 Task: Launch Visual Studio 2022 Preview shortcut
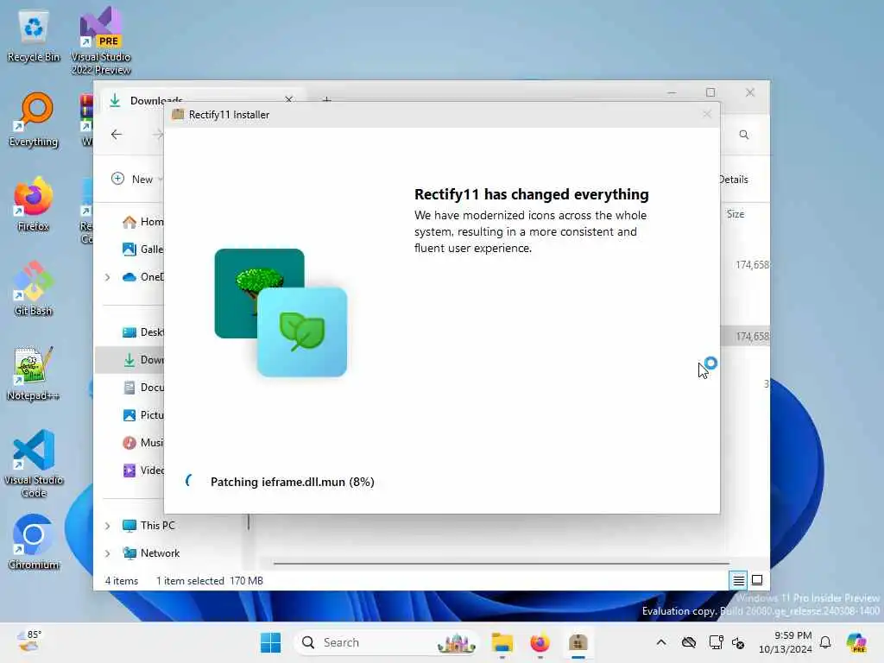[x=100, y=40]
